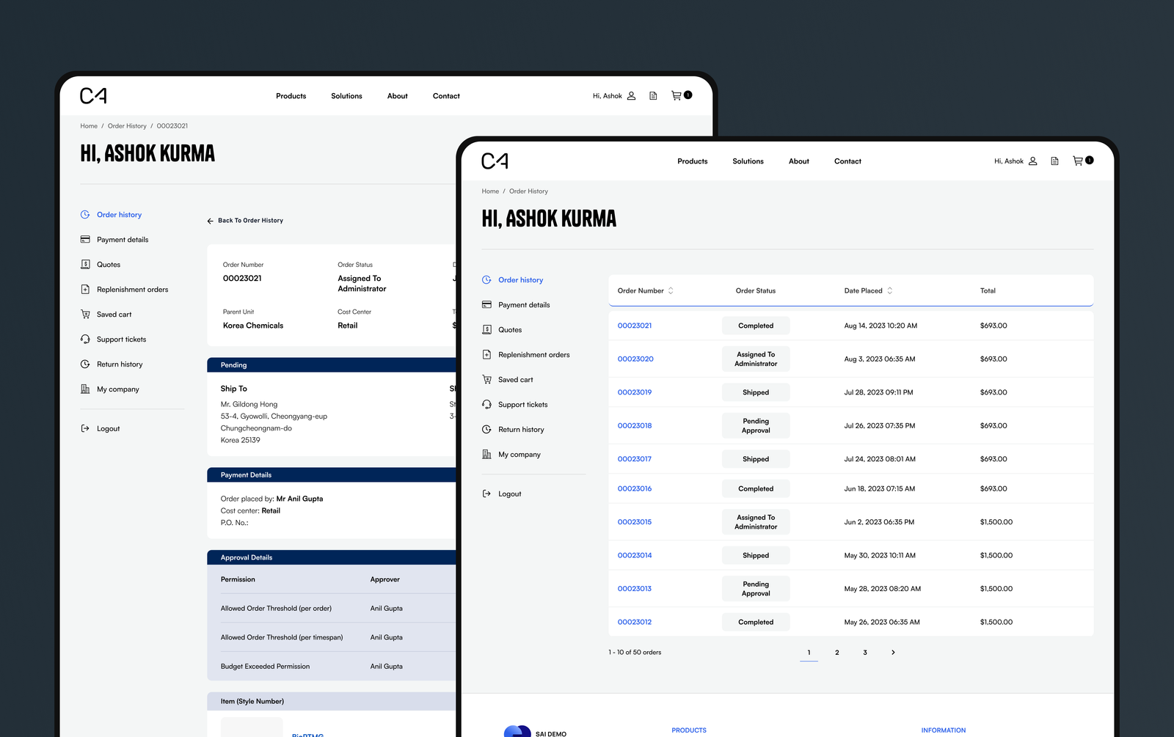Select Support tickets in front sidebar
Viewport: 1174px width, 737px height.
tap(522, 405)
